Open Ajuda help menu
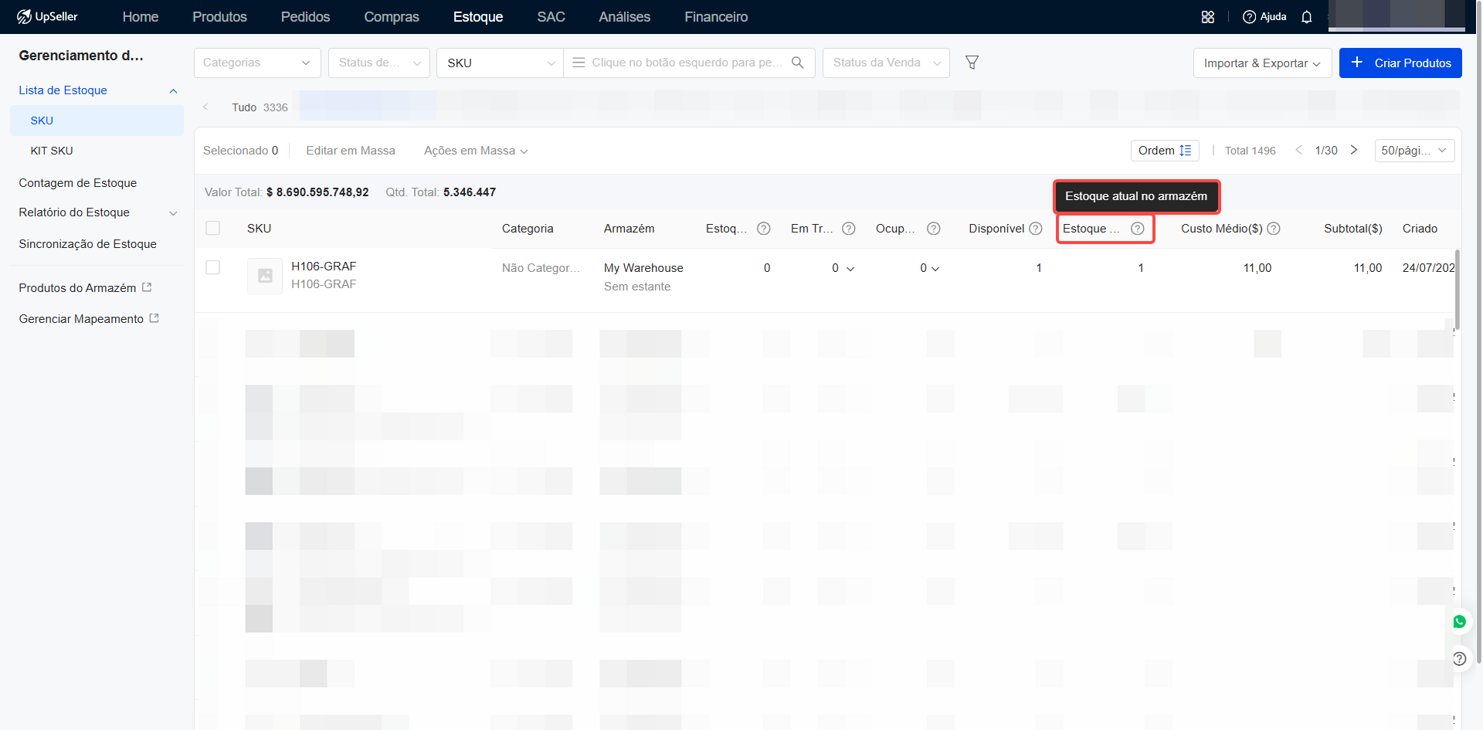1483x730 pixels. pos(1264,17)
